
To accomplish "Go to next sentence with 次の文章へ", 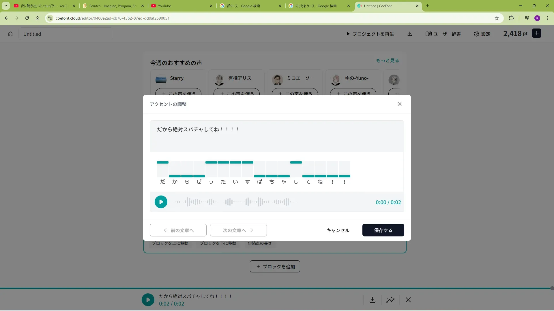I will [238, 230].
